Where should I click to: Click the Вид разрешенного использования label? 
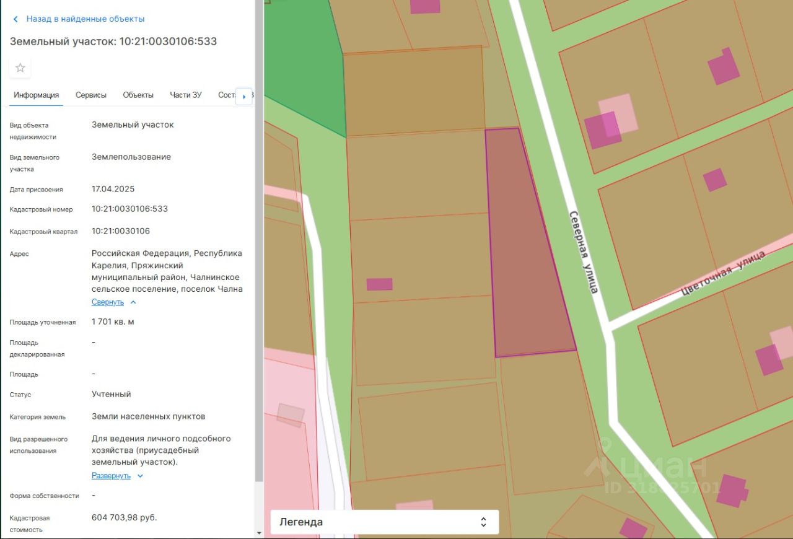[38, 445]
